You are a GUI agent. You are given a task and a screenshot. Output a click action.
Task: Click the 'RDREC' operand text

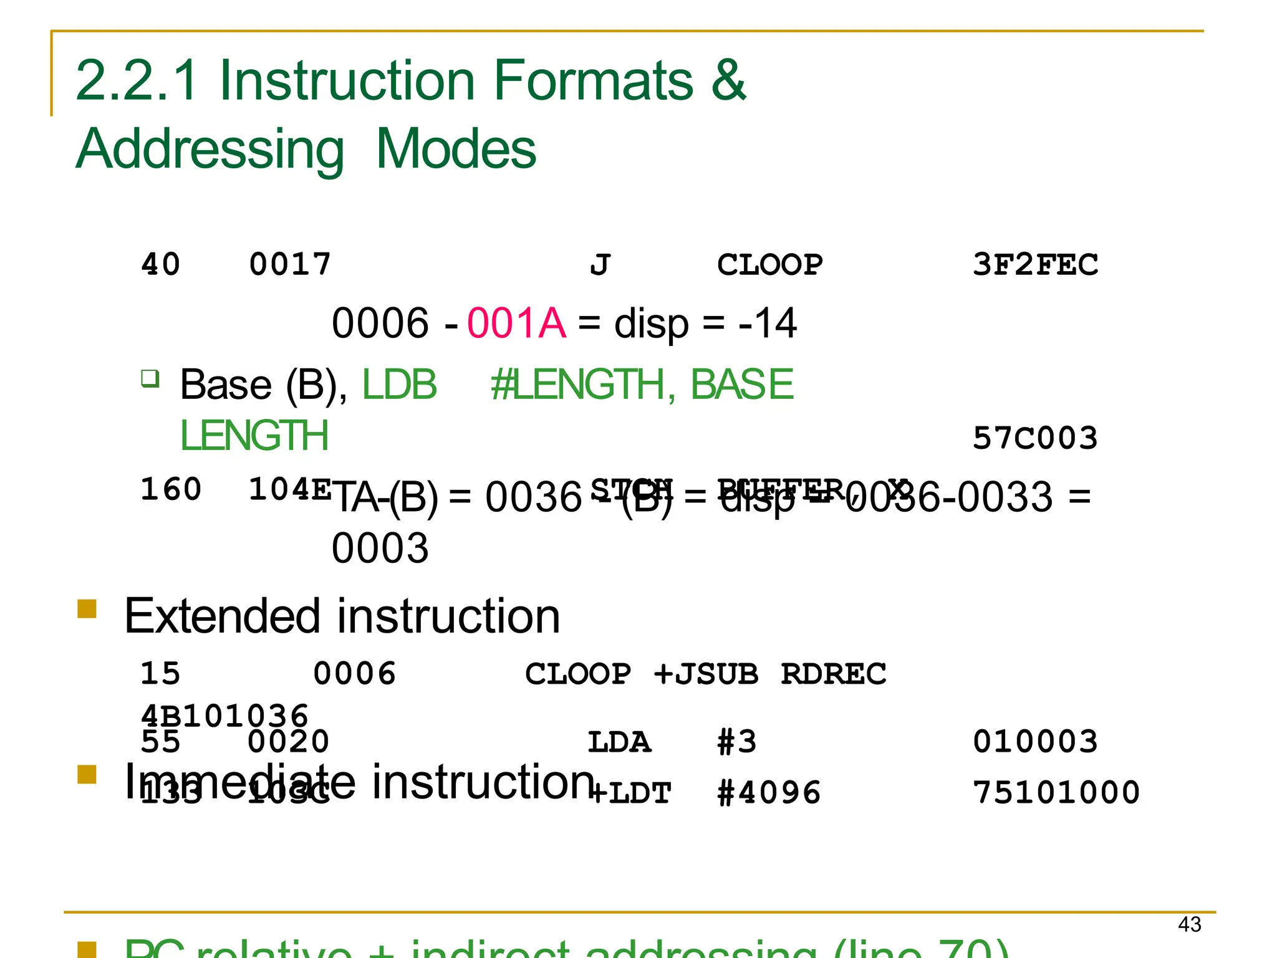click(833, 674)
